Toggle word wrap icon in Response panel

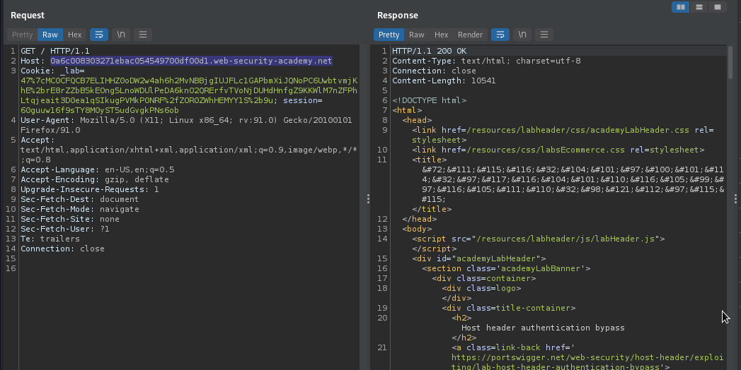pyautogui.click(x=500, y=35)
